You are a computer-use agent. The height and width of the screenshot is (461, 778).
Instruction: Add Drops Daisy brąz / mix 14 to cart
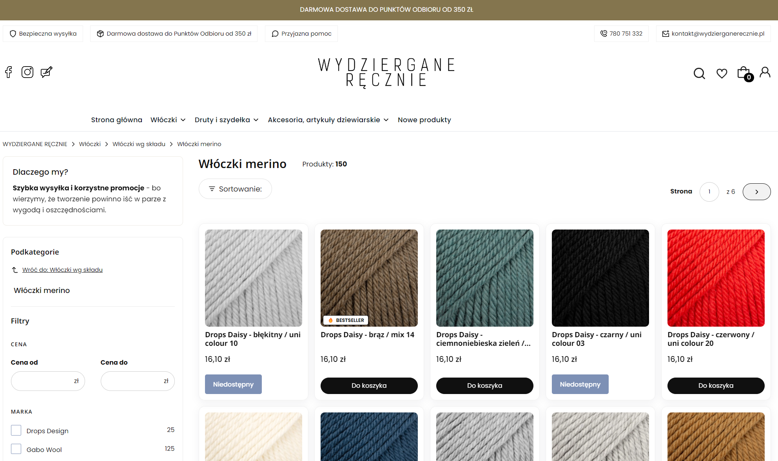(x=369, y=385)
